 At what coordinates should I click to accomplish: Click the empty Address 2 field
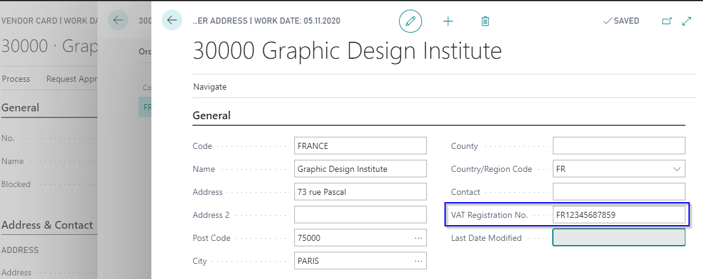360,214
